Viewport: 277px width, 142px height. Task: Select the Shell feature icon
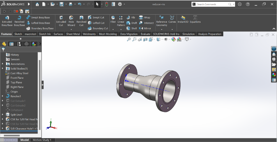132,28
